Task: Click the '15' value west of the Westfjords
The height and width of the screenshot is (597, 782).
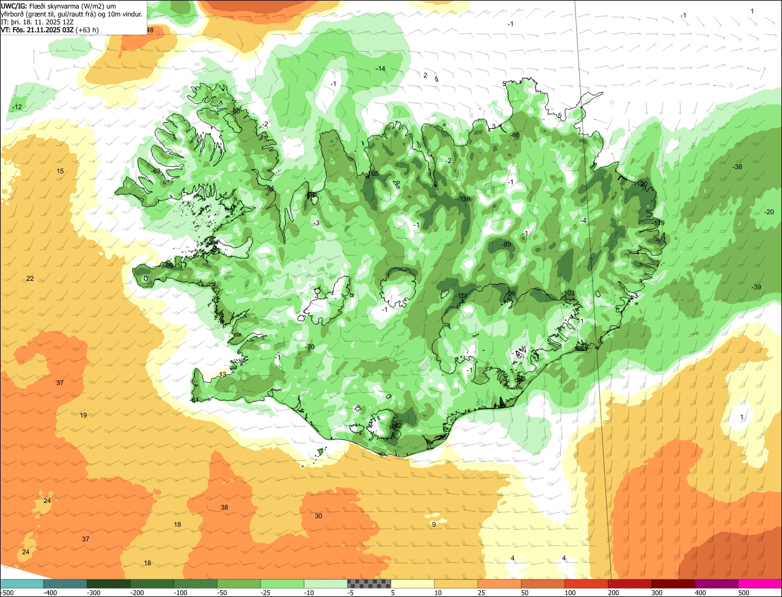Action: 60,171
